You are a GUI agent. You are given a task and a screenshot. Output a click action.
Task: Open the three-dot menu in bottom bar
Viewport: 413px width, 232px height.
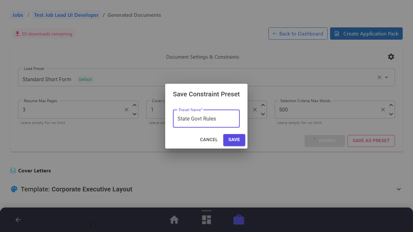coord(91,224)
